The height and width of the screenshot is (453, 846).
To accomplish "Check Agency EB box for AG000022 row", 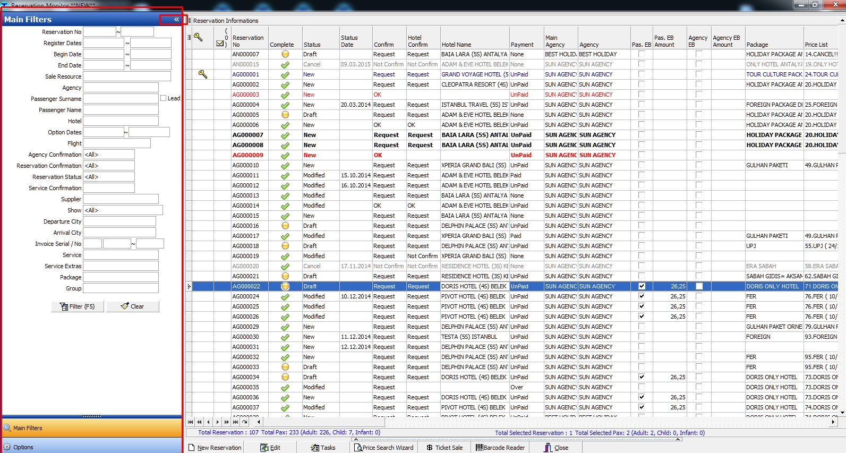I will pyautogui.click(x=699, y=286).
